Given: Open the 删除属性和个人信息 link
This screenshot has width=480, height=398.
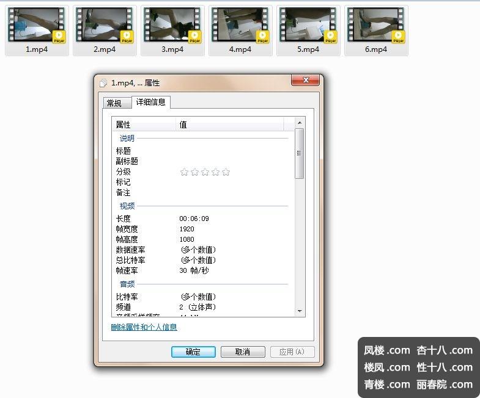Looking at the screenshot, I should 144,327.
